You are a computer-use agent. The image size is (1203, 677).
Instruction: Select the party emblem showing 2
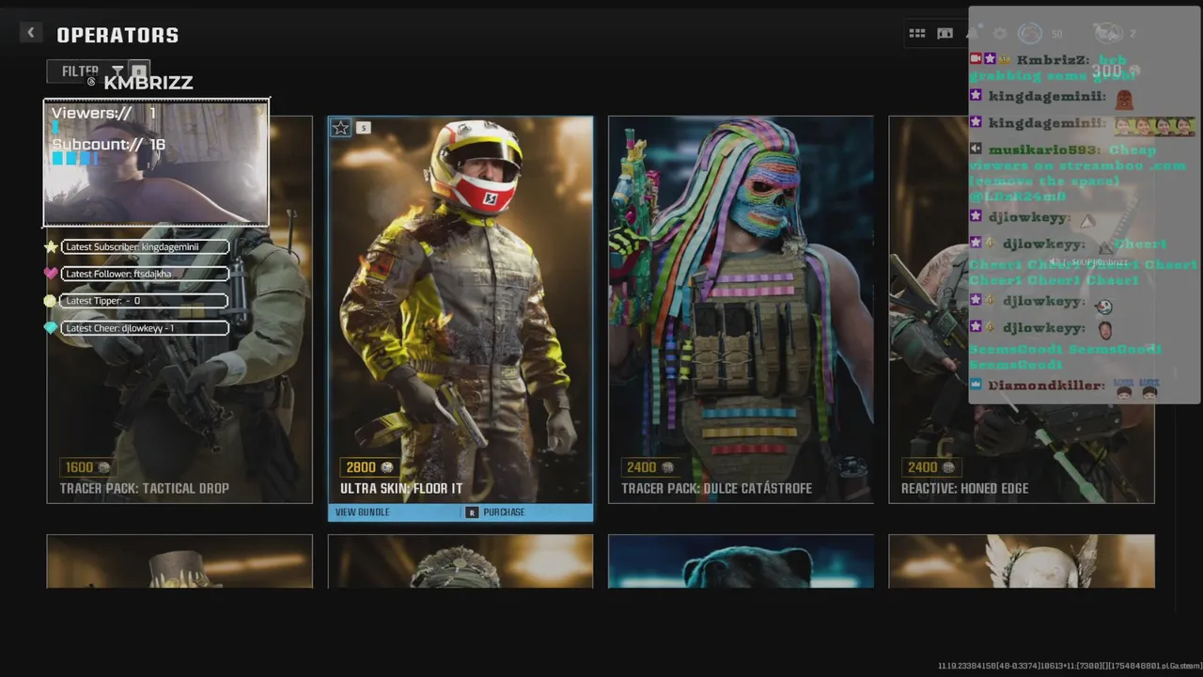tap(1107, 34)
